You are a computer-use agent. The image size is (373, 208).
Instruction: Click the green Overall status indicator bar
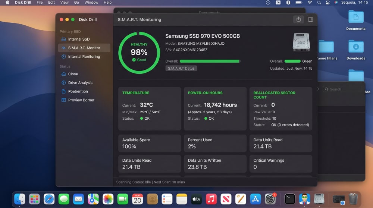point(292,61)
